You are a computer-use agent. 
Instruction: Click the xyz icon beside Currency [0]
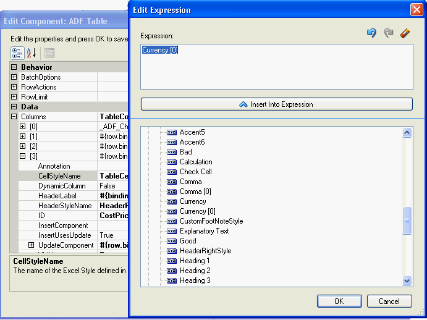click(172, 211)
